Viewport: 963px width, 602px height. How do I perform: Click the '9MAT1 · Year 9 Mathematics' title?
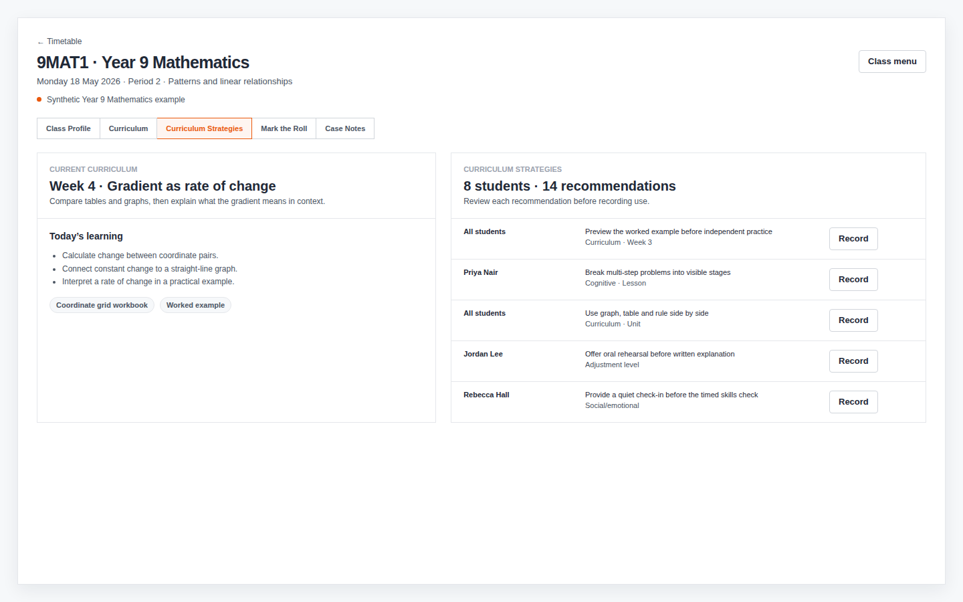(x=143, y=62)
